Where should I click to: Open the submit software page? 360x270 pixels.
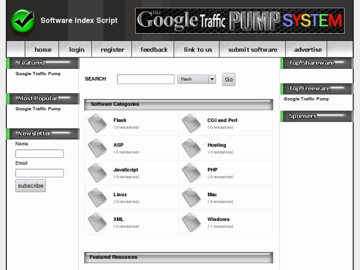(x=253, y=50)
